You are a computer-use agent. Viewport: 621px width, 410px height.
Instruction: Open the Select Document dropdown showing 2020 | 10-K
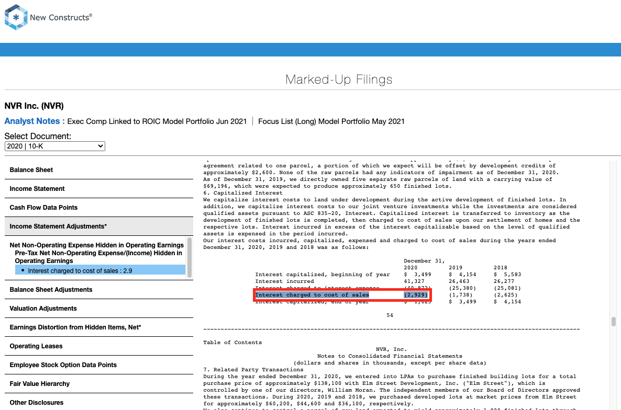pos(54,146)
